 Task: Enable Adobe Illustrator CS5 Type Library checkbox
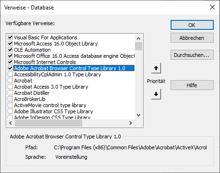[10, 111]
